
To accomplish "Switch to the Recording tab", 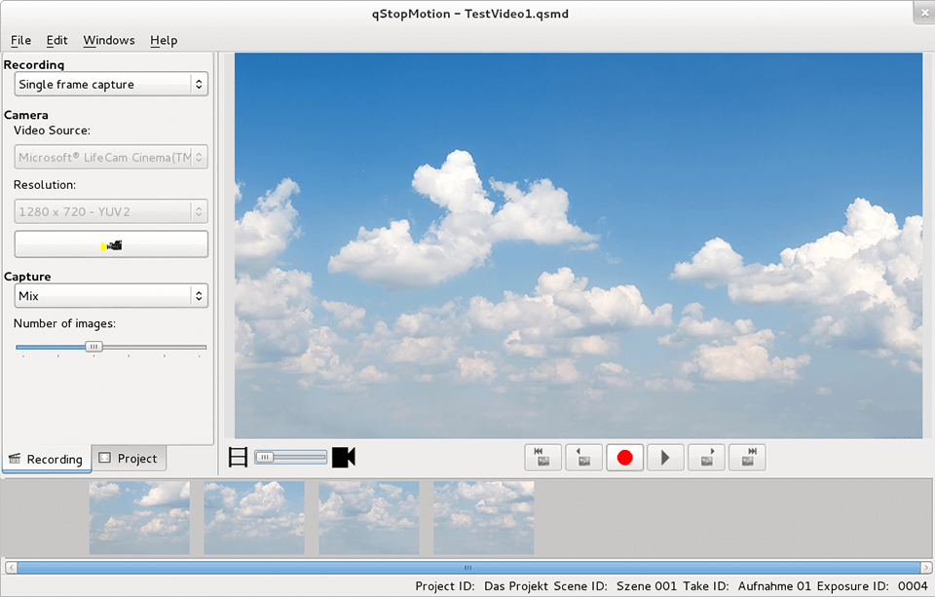I will point(47,460).
